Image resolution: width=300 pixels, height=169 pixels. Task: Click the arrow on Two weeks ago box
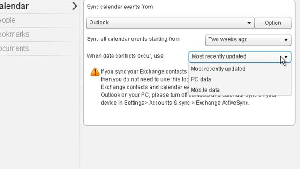[x=286, y=40]
